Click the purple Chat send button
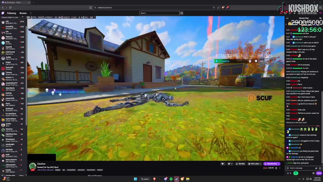Image resolution: width=323 pixels, height=182 pixels. click(319, 173)
